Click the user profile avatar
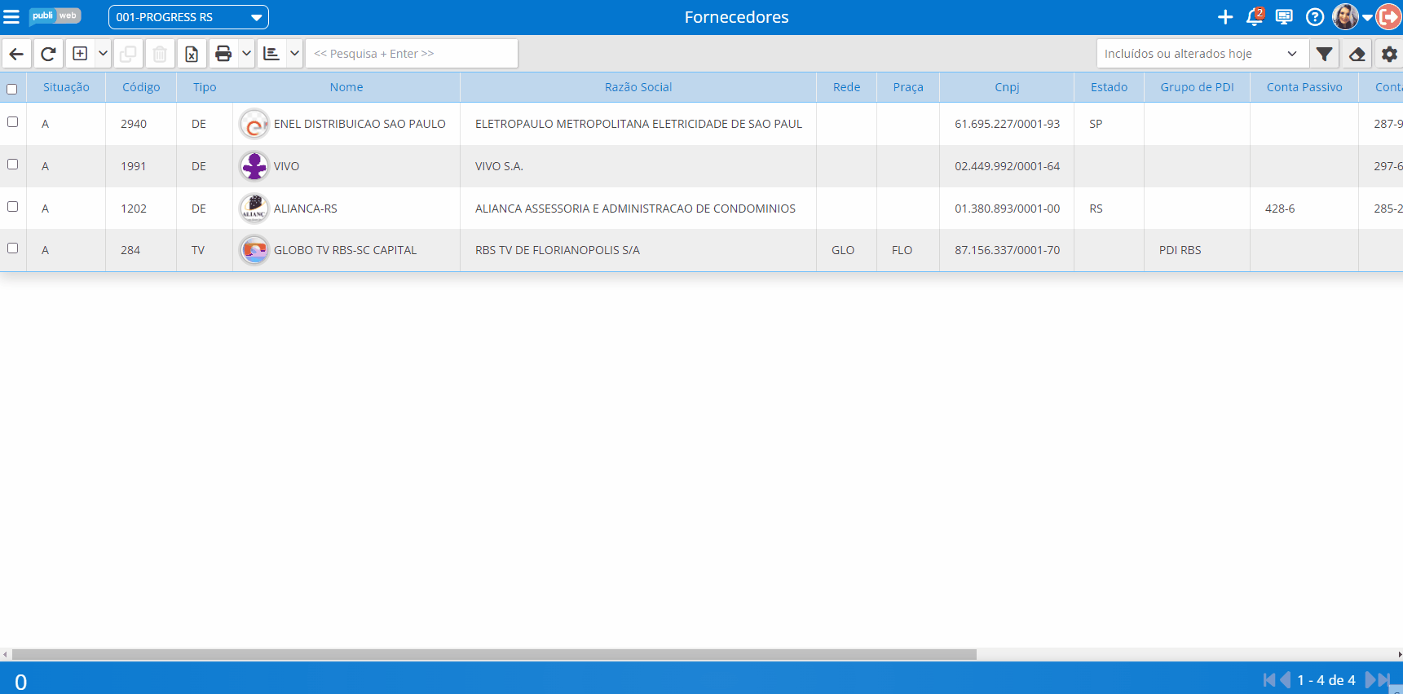This screenshot has height=694, width=1403. tap(1345, 16)
